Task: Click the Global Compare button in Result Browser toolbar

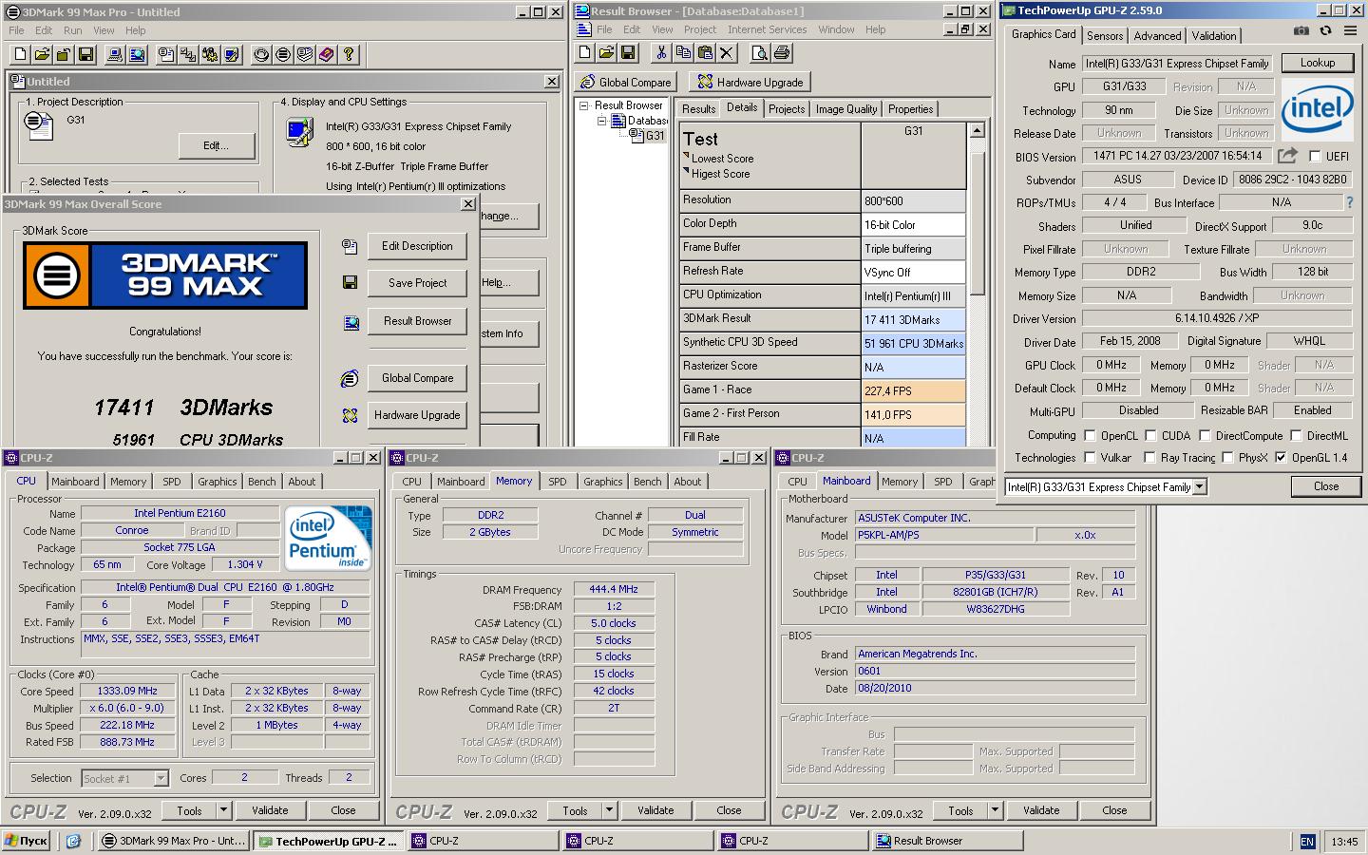Action: click(x=626, y=83)
